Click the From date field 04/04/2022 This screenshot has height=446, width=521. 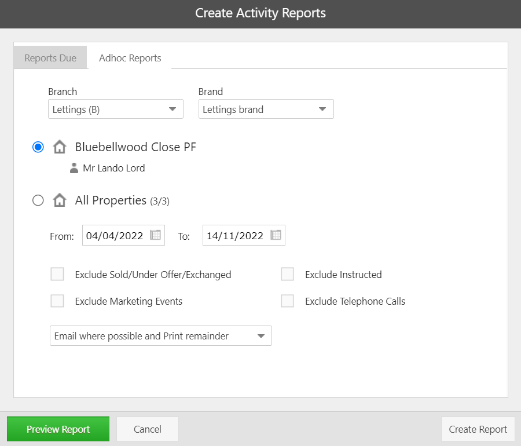(124, 235)
